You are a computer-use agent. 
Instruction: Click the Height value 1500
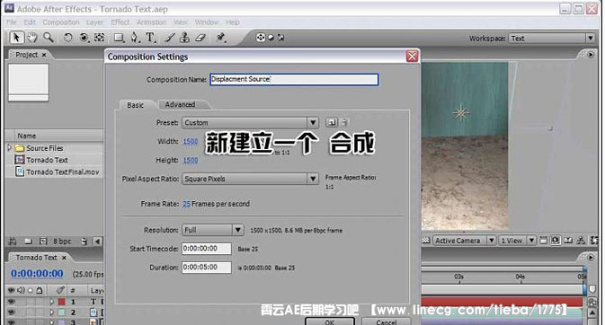(191, 160)
